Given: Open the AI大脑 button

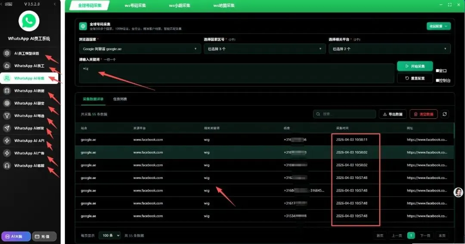Looking at the screenshot, I should (x=16, y=236).
